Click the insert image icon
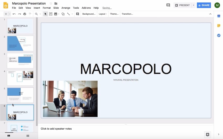Viewport: 223px width, 139px height. 56,14
